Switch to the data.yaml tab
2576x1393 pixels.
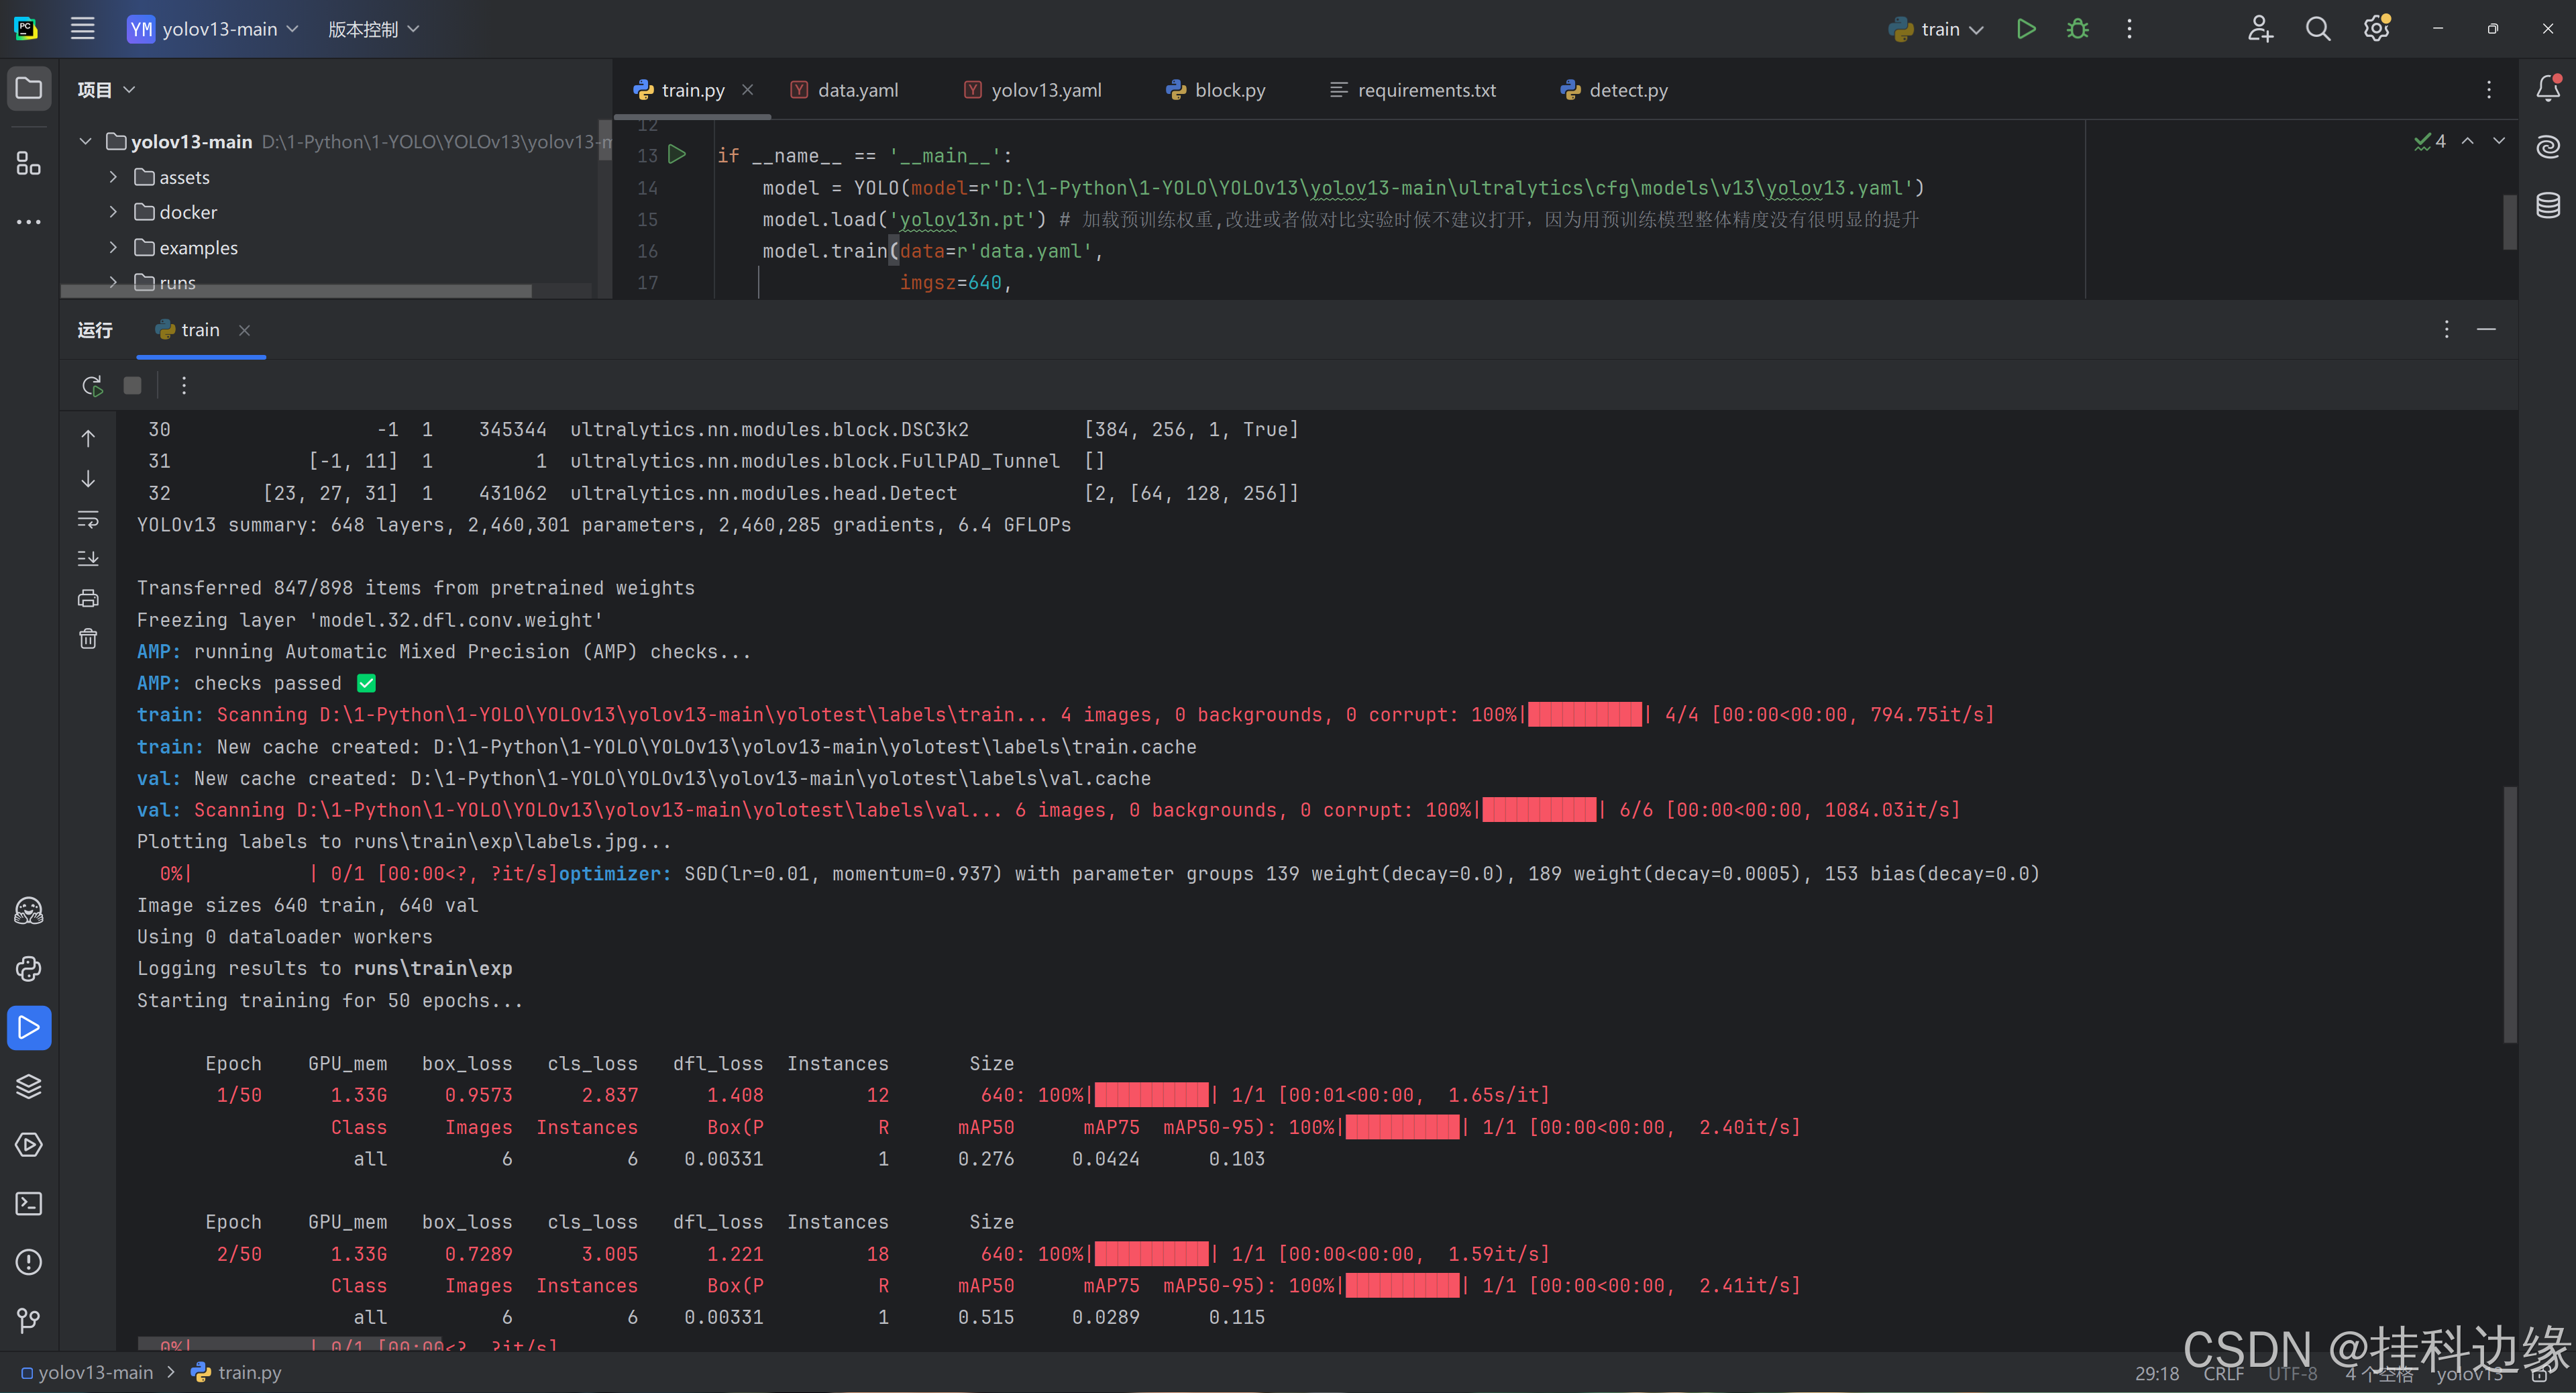845,90
